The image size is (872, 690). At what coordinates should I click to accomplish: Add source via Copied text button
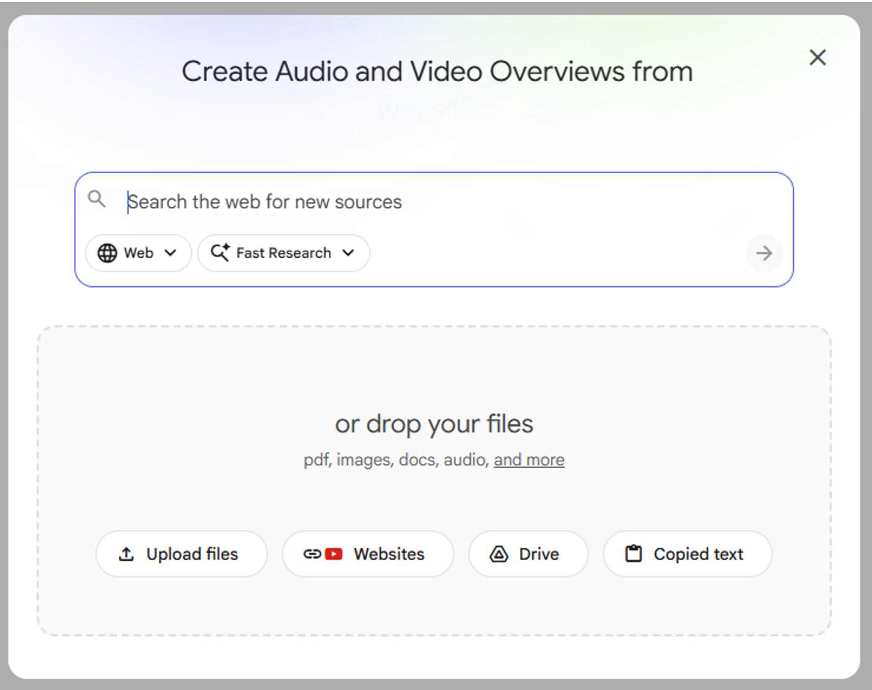688,554
